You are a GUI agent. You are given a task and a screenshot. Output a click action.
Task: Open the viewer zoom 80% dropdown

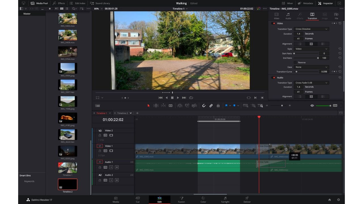click(98, 8)
